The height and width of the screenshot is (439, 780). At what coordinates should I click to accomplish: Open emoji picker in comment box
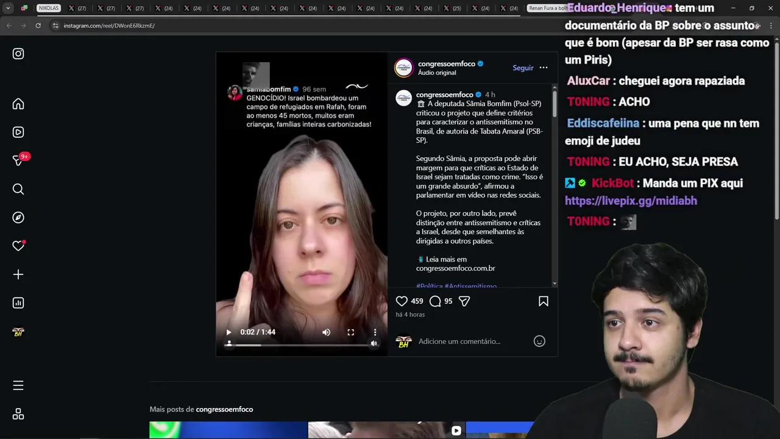[x=539, y=341]
